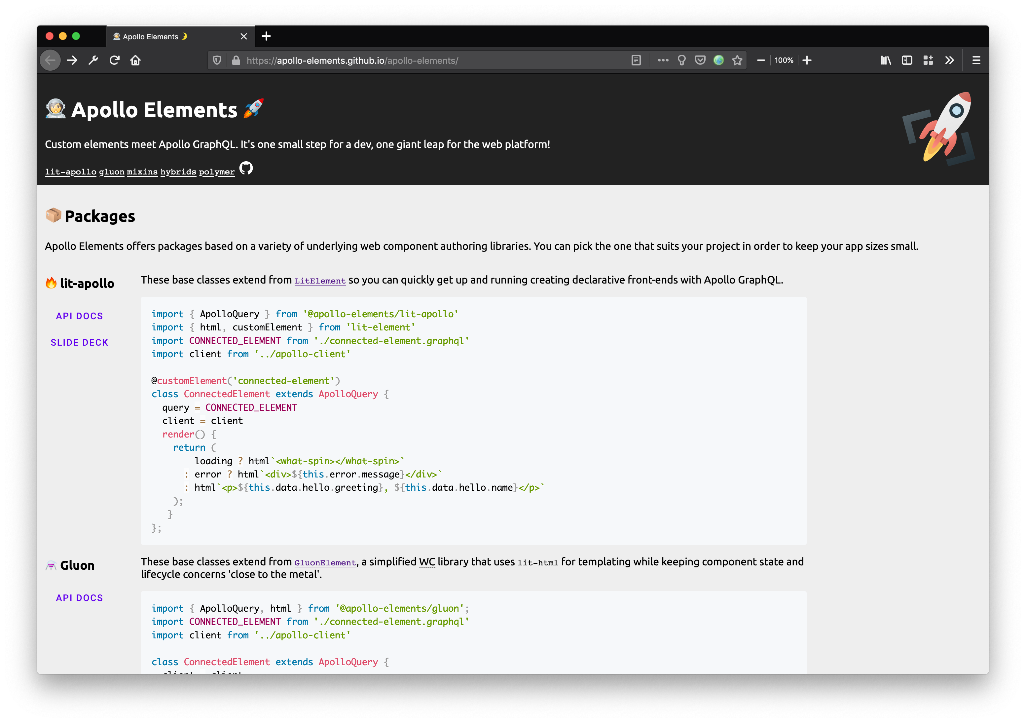The image size is (1026, 723).
Task: Open the Library panel icon
Action: click(886, 60)
